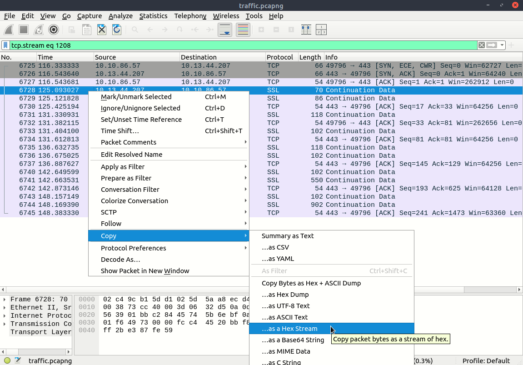Expand the Frame 6728 tree node
This screenshot has width=523, height=365.
point(5,300)
